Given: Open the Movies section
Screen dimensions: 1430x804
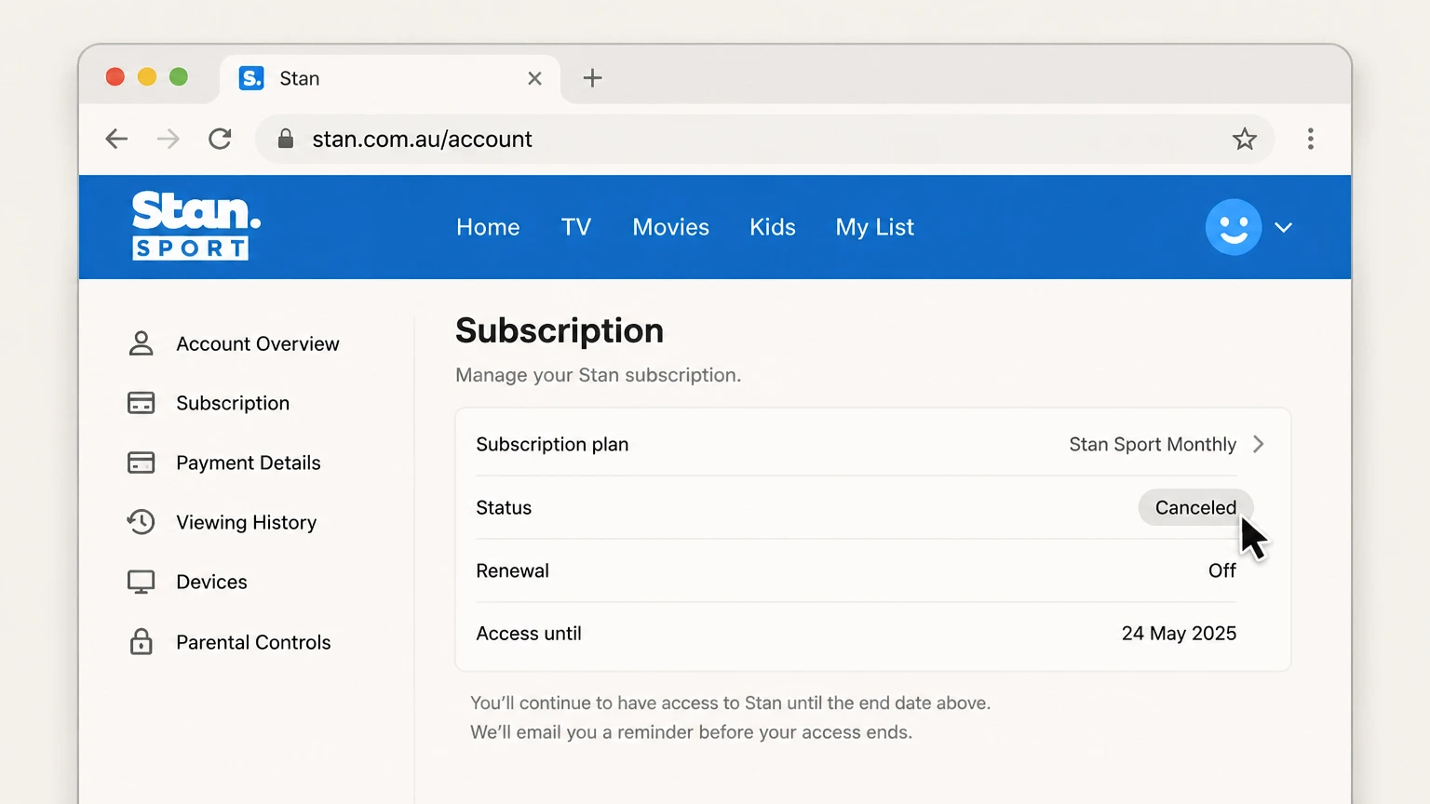Looking at the screenshot, I should (x=670, y=227).
